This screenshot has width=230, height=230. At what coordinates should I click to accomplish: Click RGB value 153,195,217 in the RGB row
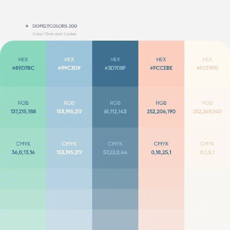69,112
